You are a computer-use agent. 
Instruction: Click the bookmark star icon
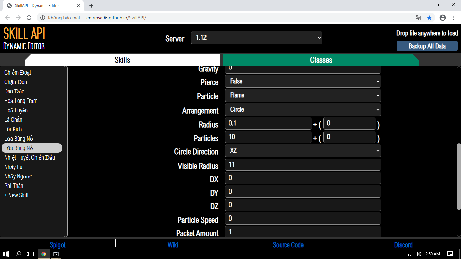pyautogui.click(x=429, y=18)
